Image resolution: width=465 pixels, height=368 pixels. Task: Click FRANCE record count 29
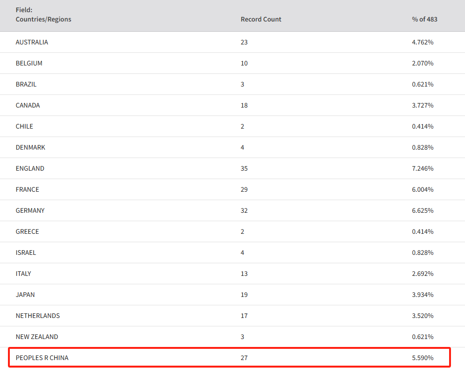pyautogui.click(x=244, y=189)
